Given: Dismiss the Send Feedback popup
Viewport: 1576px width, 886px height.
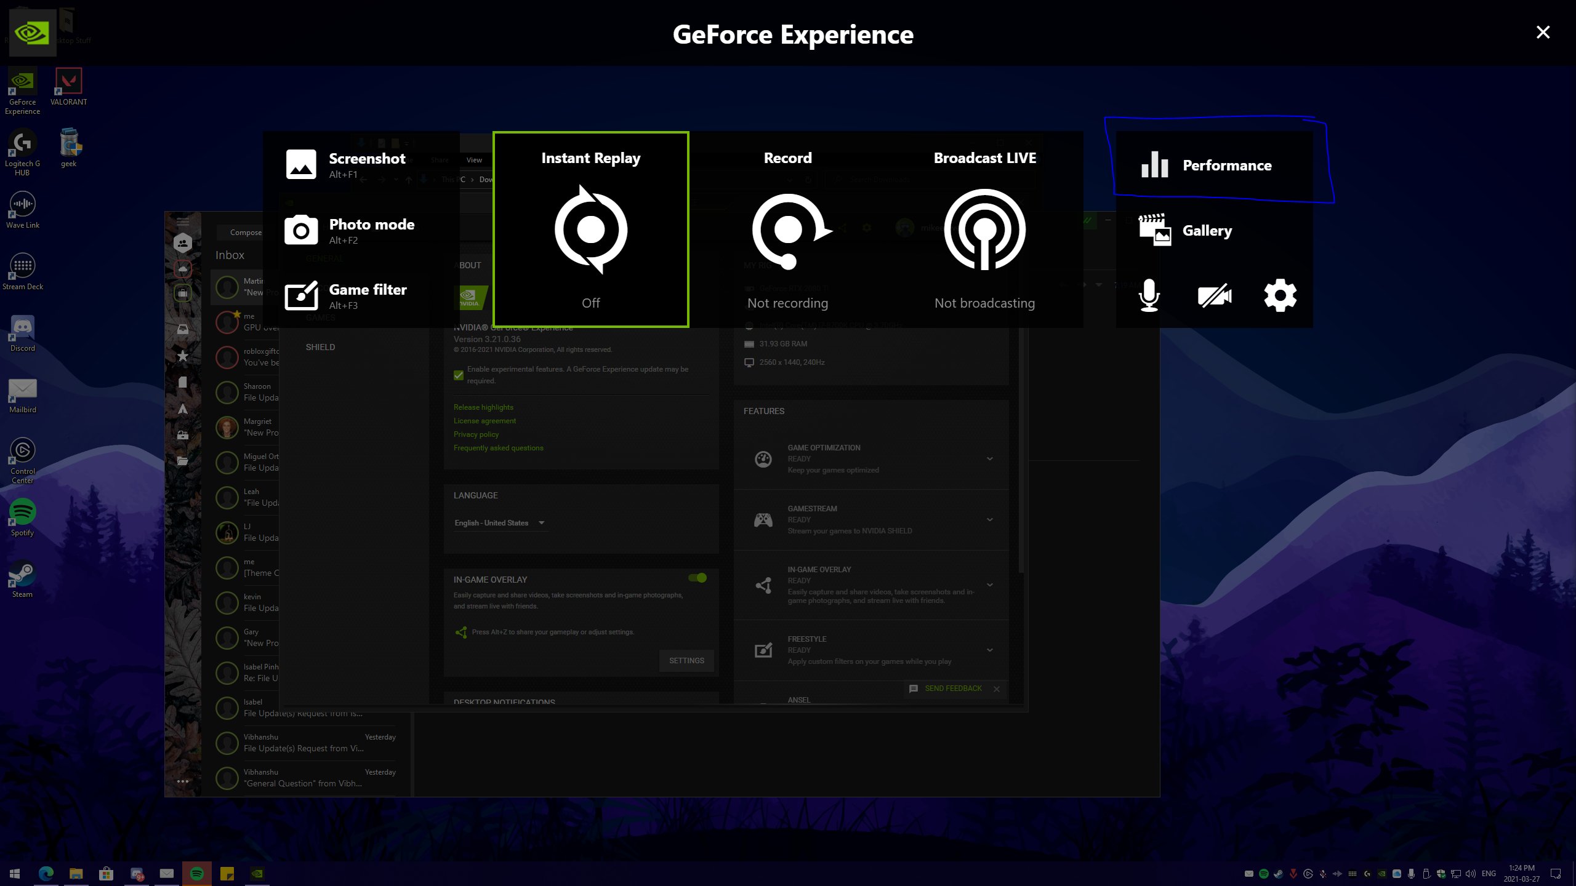Looking at the screenshot, I should tap(997, 689).
